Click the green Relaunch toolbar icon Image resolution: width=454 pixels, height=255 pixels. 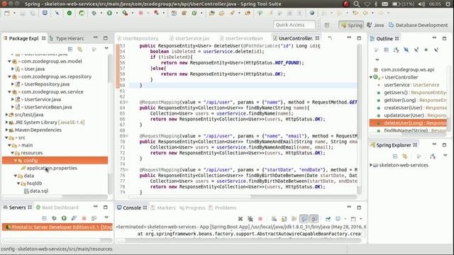[x=82, y=13]
